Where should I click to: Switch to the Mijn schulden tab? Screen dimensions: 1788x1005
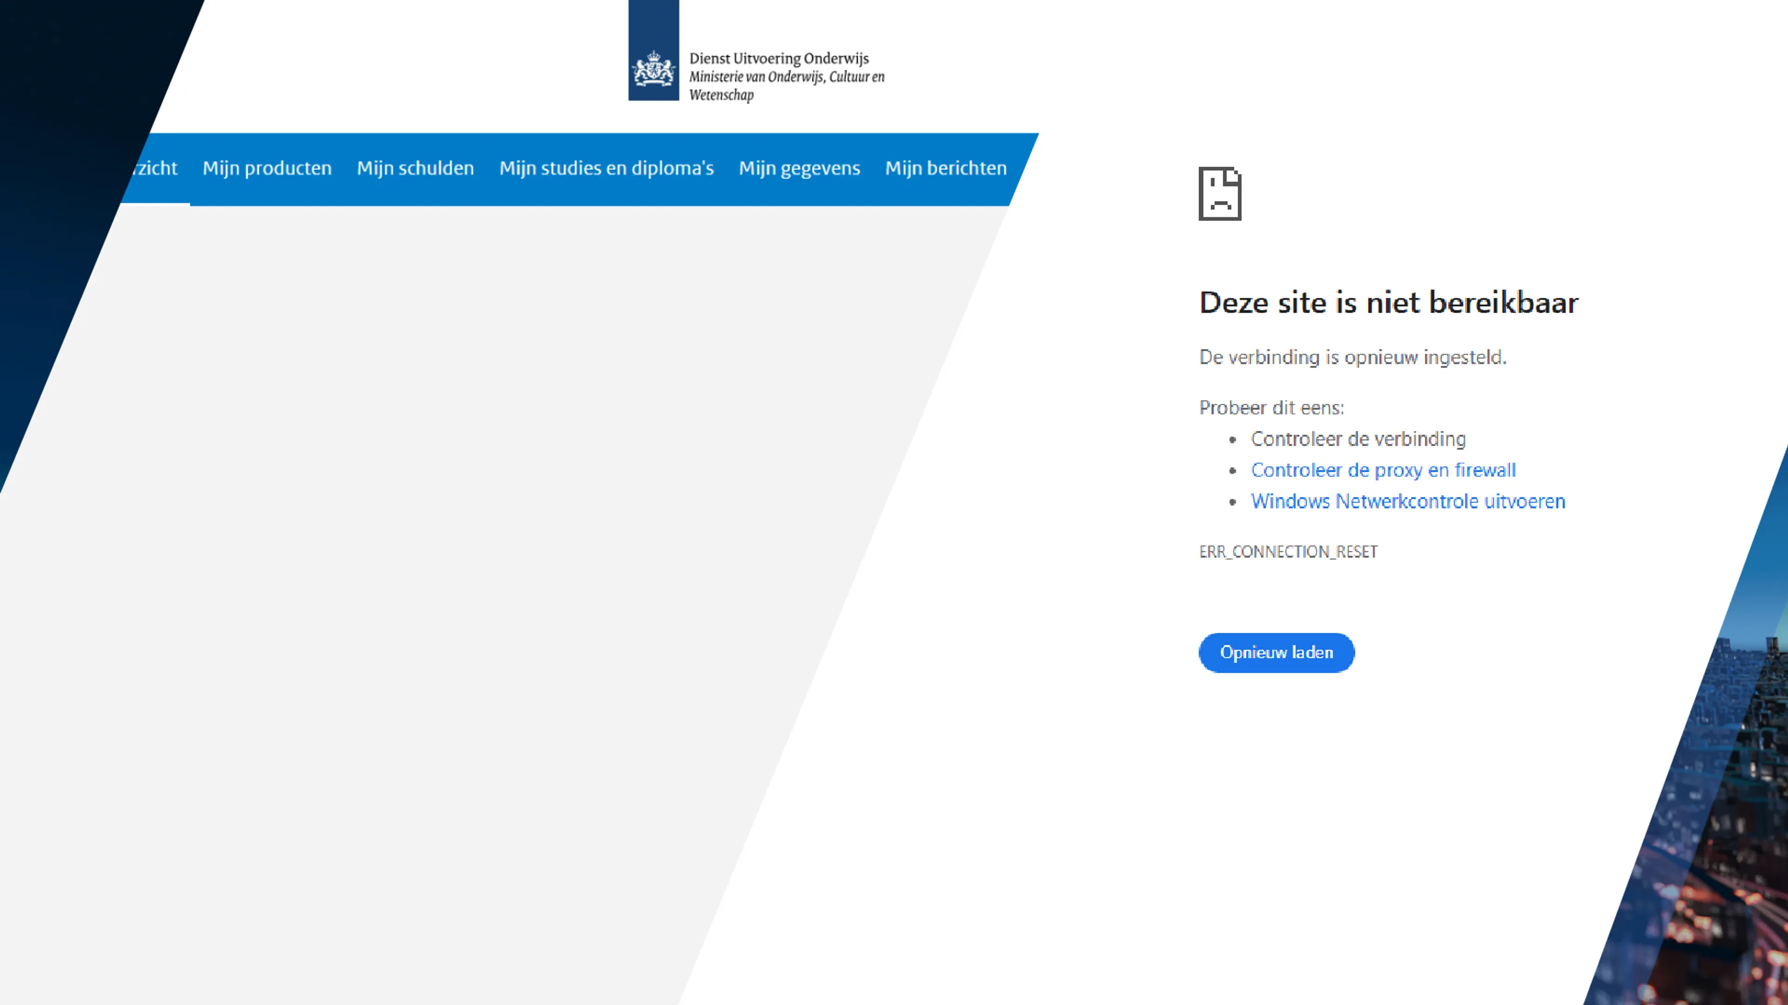415,168
